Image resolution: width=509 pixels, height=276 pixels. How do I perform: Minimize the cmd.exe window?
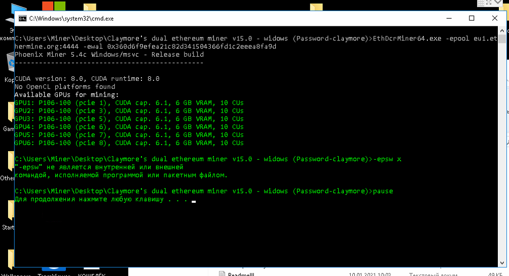point(449,18)
